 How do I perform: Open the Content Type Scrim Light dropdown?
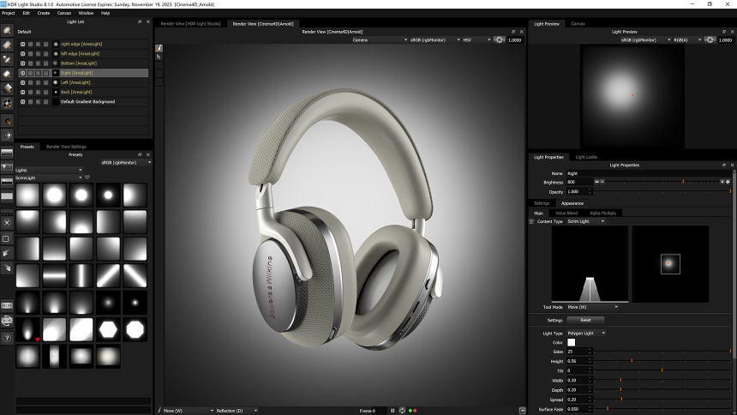click(x=585, y=221)
